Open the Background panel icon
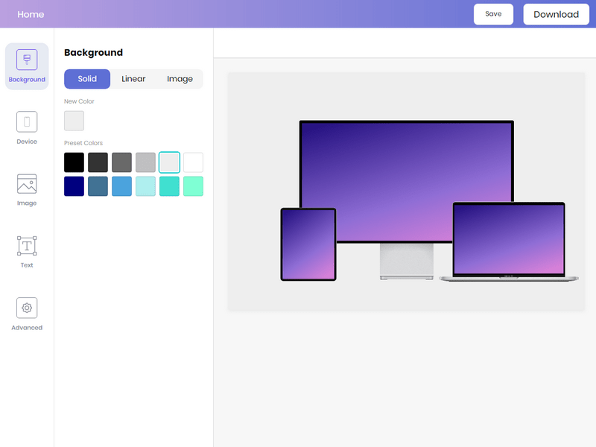Viewport: 596px width, 447px height. coord(27,60)
